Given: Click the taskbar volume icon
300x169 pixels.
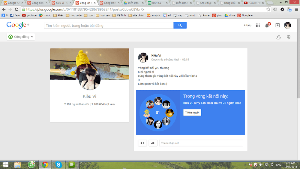Looking at the screenshot, I should [261, 165].
